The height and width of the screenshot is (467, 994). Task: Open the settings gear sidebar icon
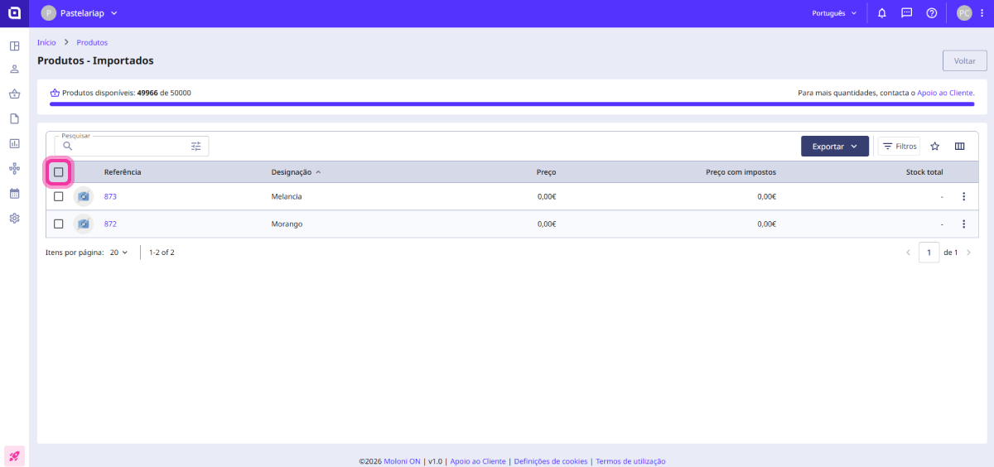14,219
